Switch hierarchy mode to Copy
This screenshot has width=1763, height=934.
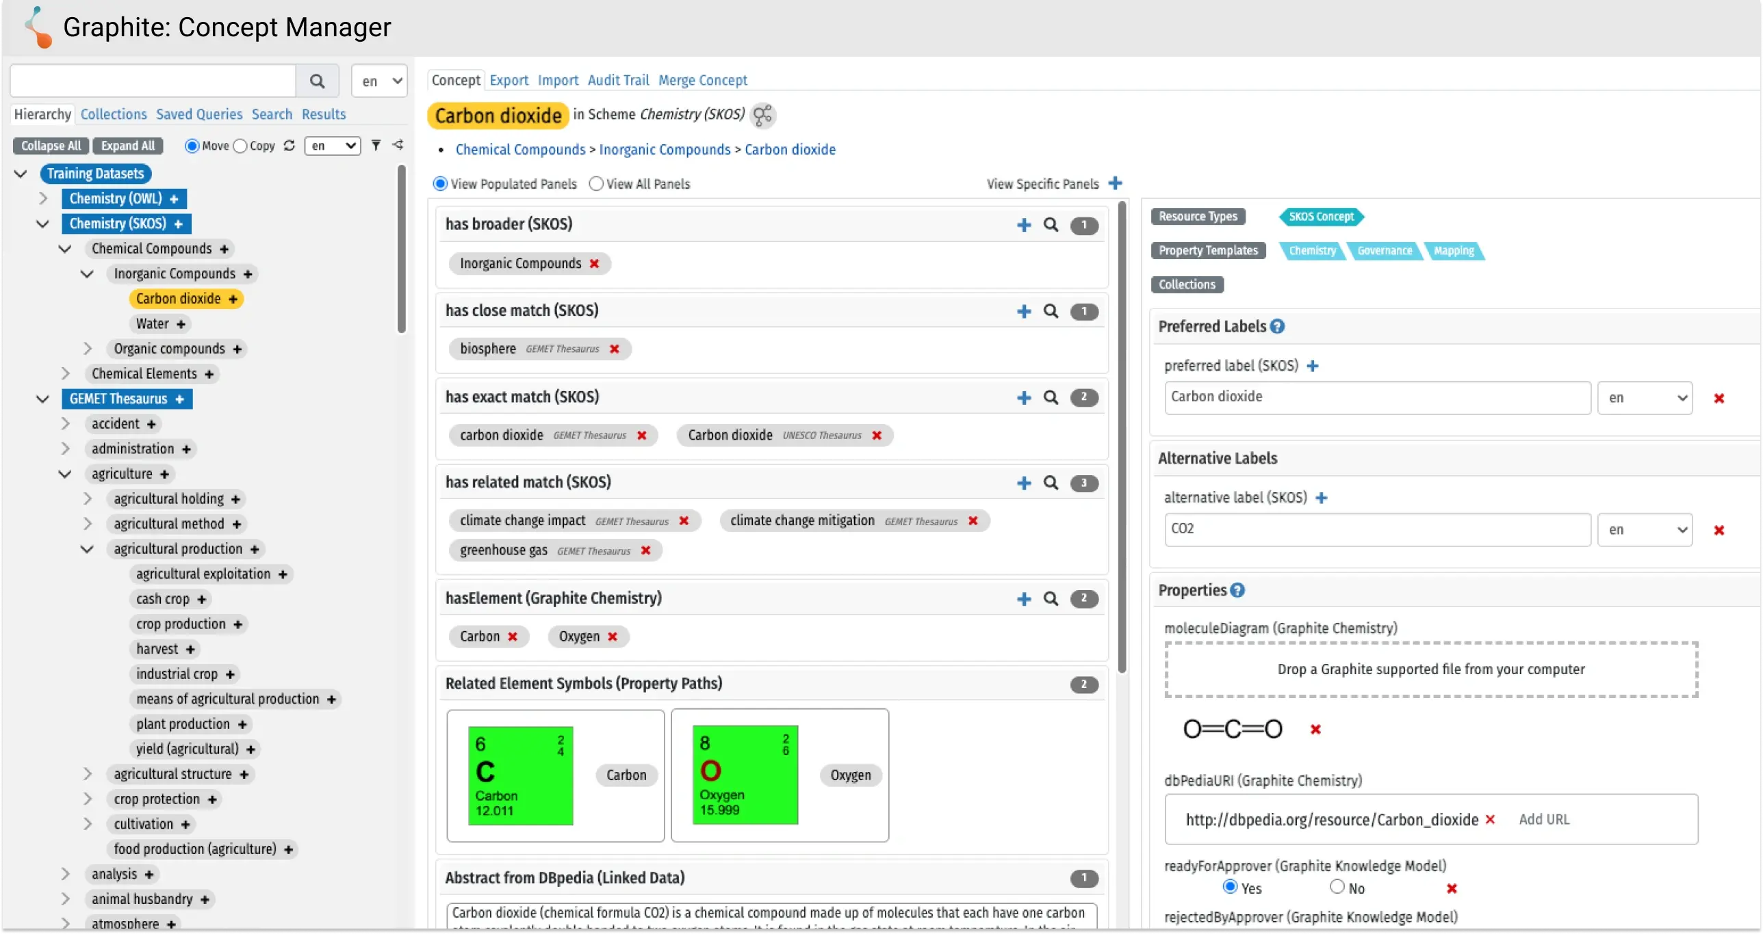point(240,146)
